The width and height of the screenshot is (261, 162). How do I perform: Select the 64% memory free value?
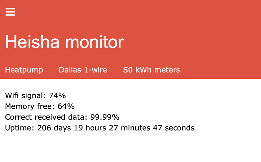pos(66,106)
